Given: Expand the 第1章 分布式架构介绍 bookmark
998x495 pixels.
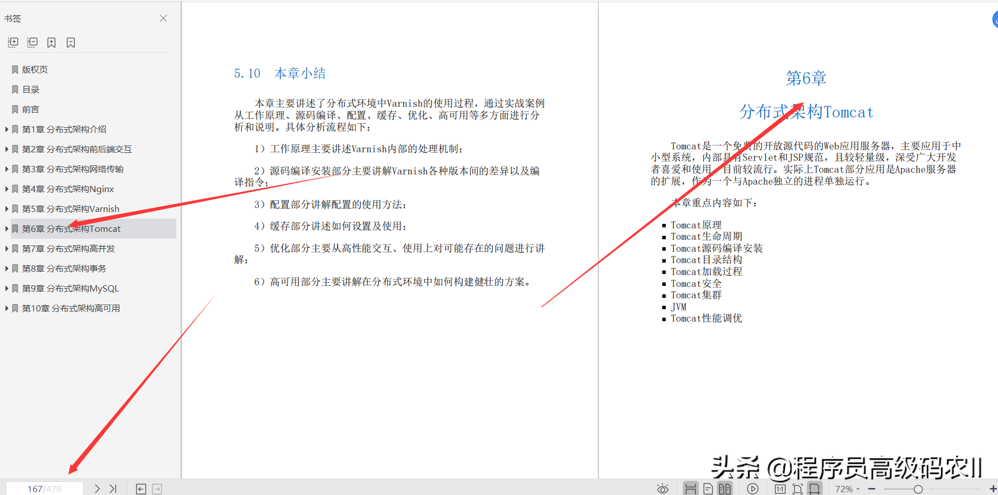Looking at the screenshot, I should click(x=7, y=129).
